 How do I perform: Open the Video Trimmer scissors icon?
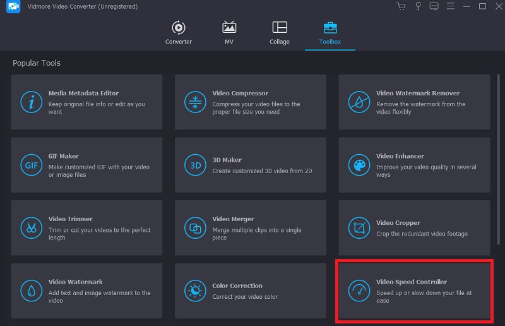(31, 227)
